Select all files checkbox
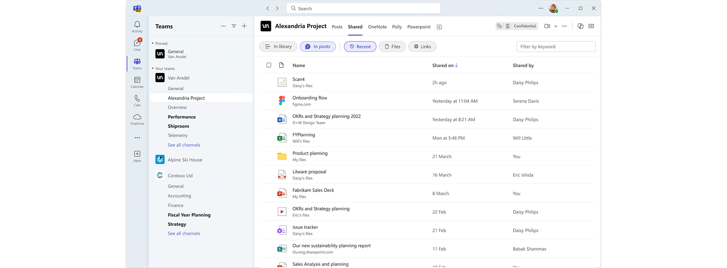 [x=269, y=65]
